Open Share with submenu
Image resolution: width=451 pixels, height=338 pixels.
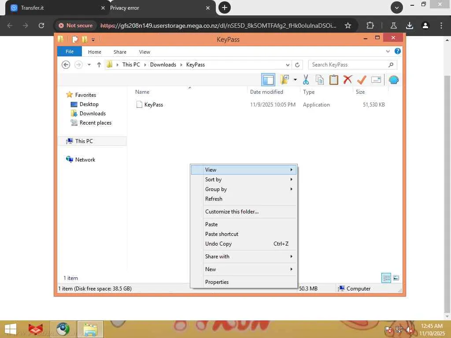click(x=244, y=257)
